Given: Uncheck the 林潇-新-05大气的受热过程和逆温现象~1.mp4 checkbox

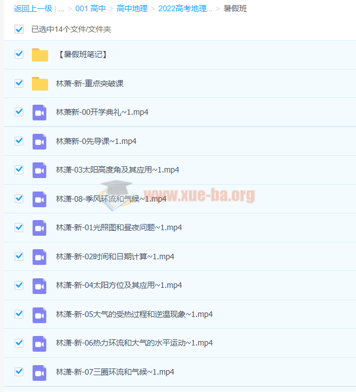Looking at the screenshot, I should click(19, 314).
